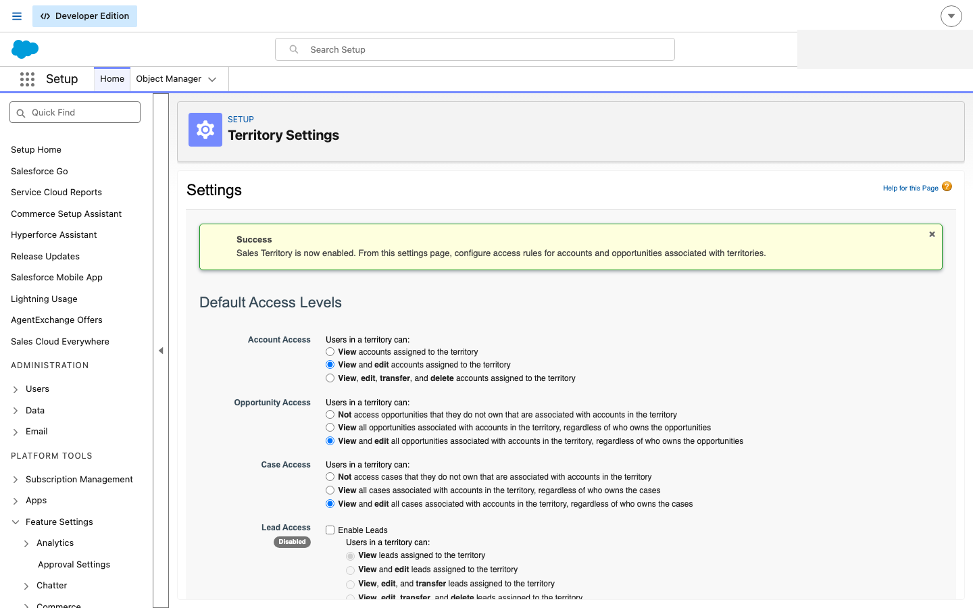Enable the Enable Leads checkbox
973x608 pixels.
click(x=330, y=530)
